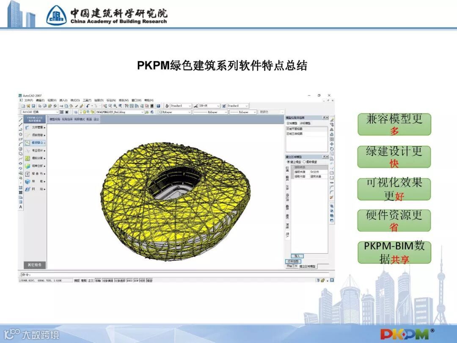The image size is (457, 343).
Task: Click 视角选择 in viewport toolbar
Action: click(67, 119)
